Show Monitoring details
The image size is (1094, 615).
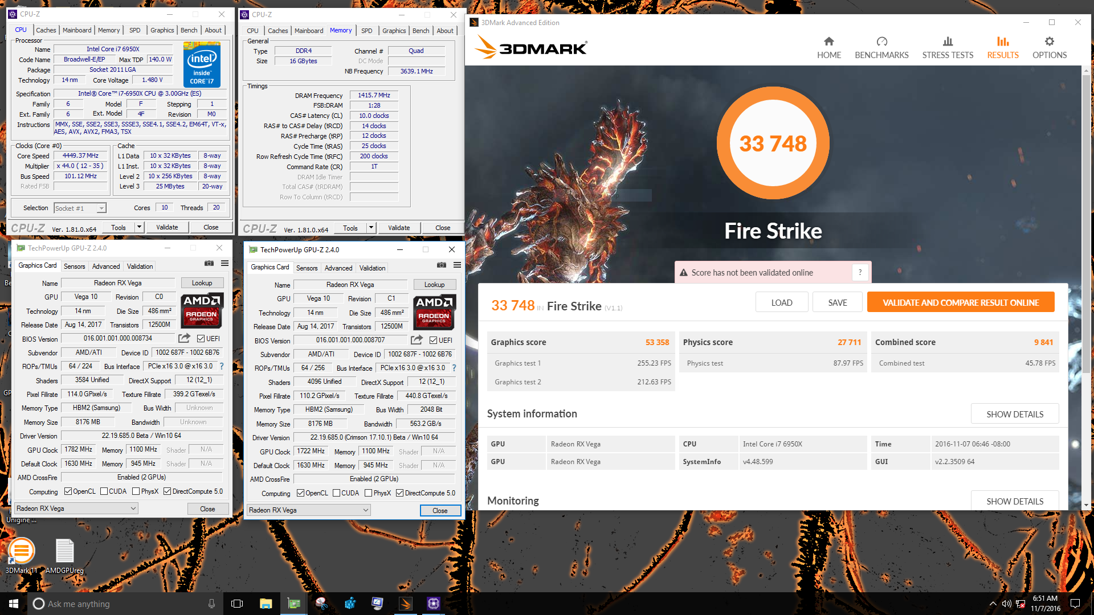click(1015, 501)
